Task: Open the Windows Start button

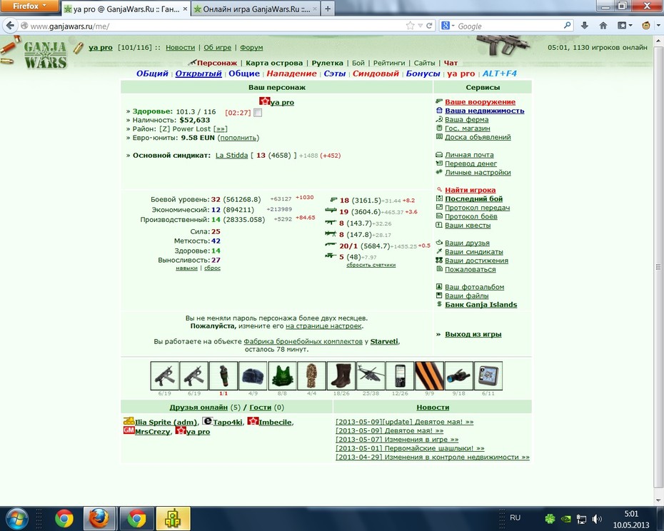Action: click(17, 518)
